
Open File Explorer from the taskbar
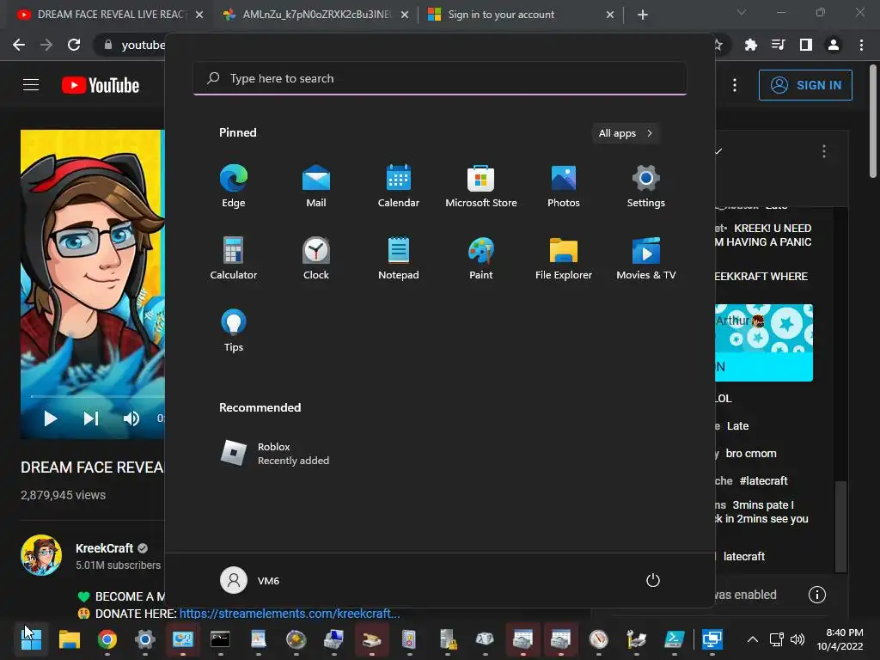70,639
